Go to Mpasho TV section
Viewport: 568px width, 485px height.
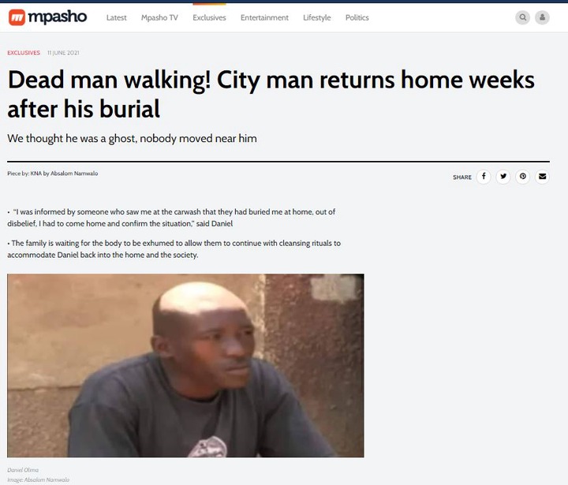[x=159, y=17]
